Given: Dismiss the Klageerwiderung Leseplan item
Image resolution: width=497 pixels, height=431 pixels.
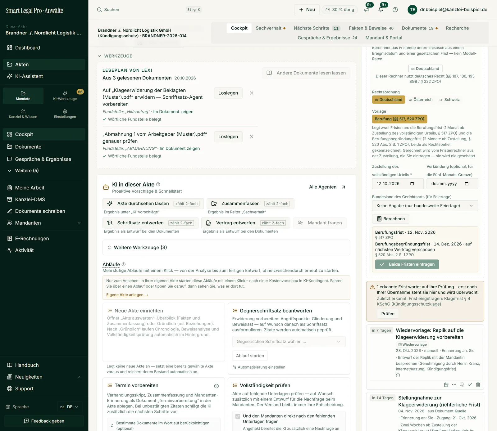Looking at the screenshot, I should pos(252,93).
